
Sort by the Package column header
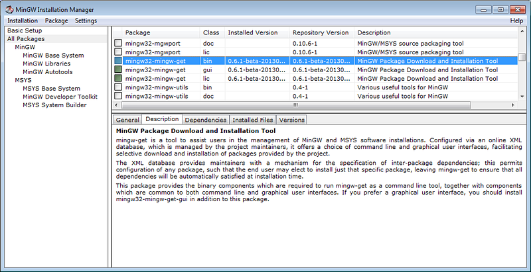[161, 32]
